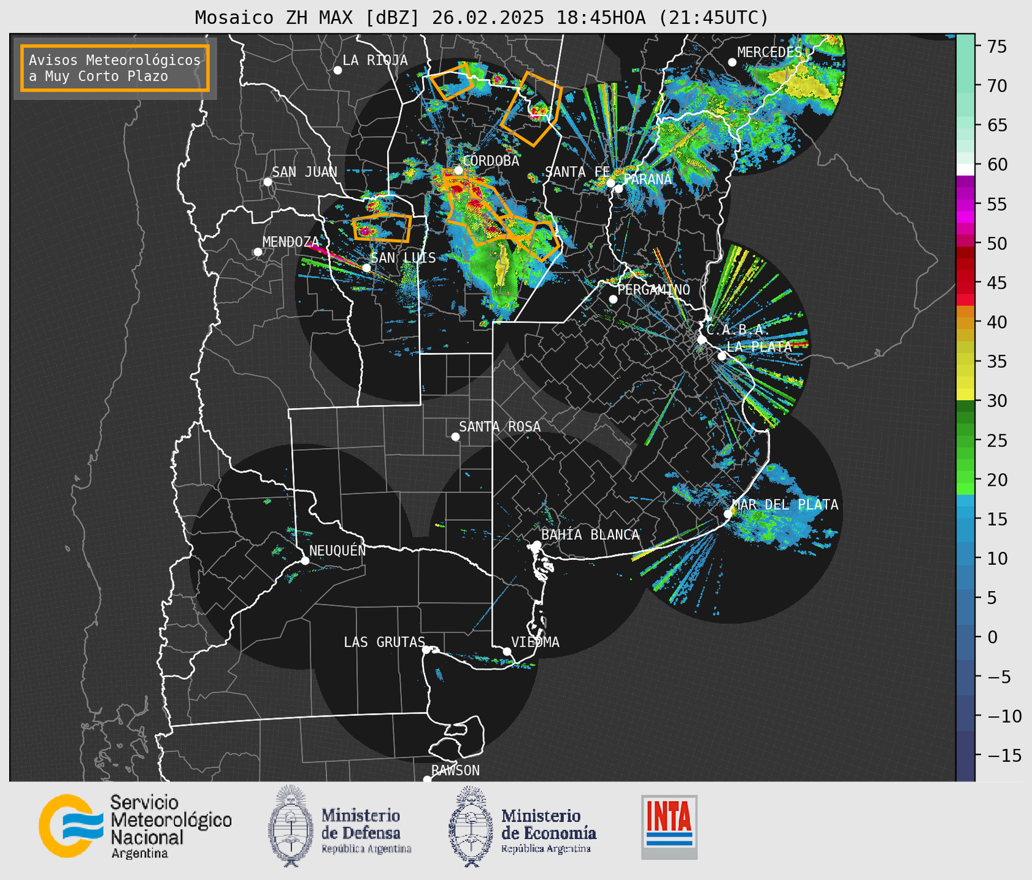Click the SANTA ROSA label text
1032x880 pixels.
click(500, 427)
